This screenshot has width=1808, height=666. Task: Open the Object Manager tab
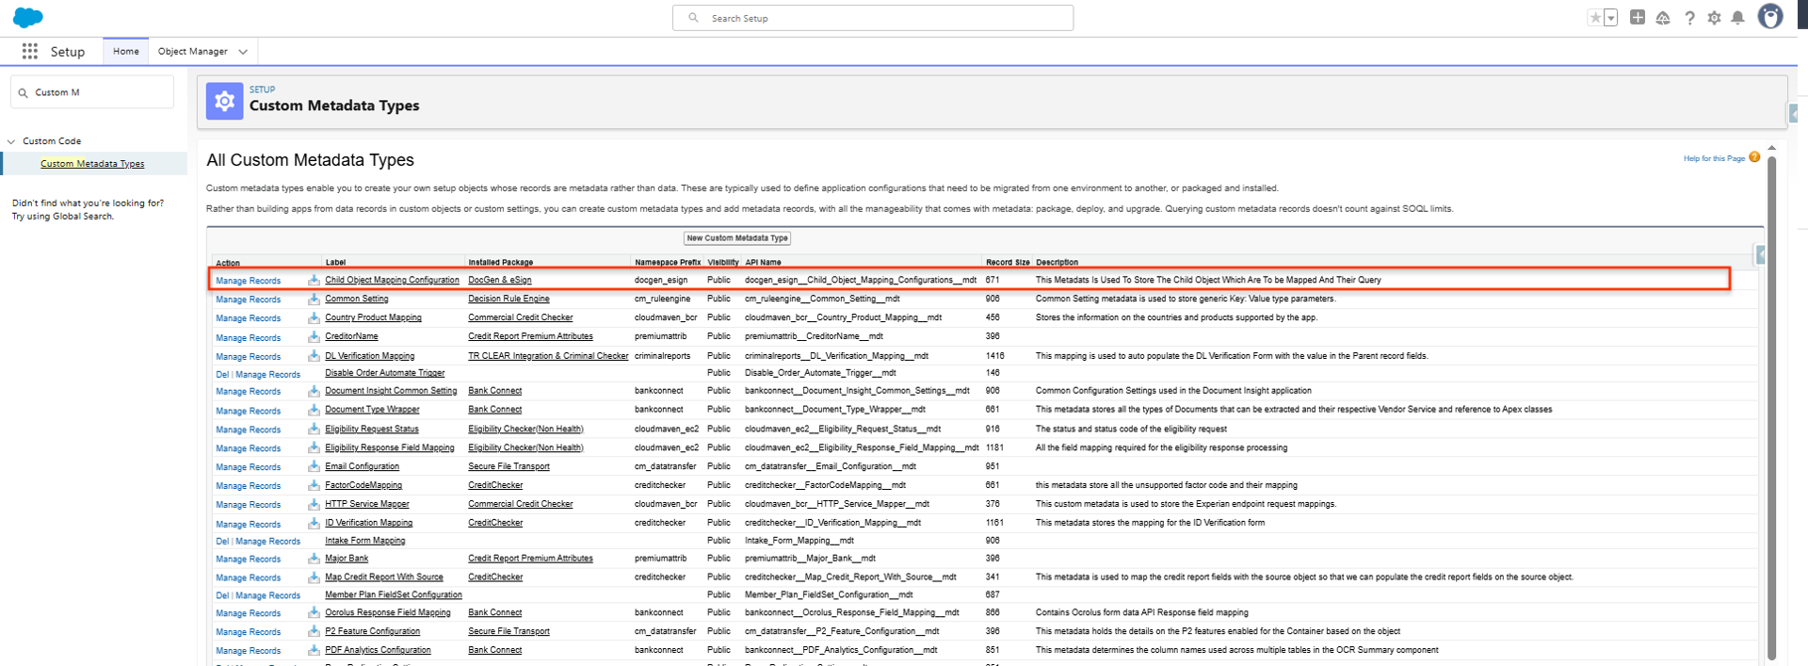coord(193,51)
